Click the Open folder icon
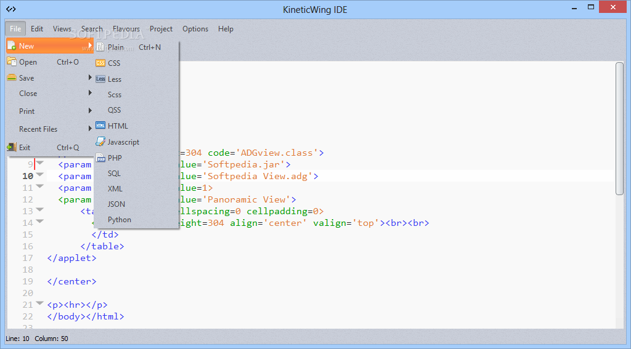Viewport: 631px width, 349px height. [12, 62]
